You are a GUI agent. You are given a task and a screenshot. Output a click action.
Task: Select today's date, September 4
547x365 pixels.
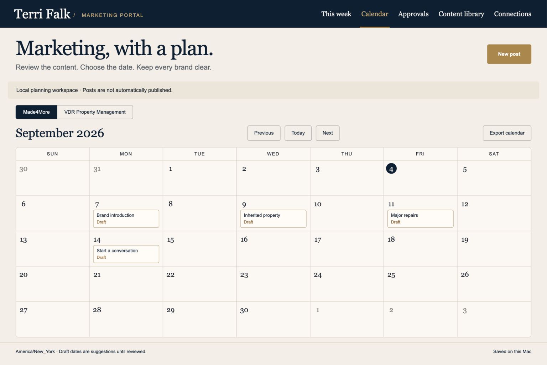coord(391,169)
